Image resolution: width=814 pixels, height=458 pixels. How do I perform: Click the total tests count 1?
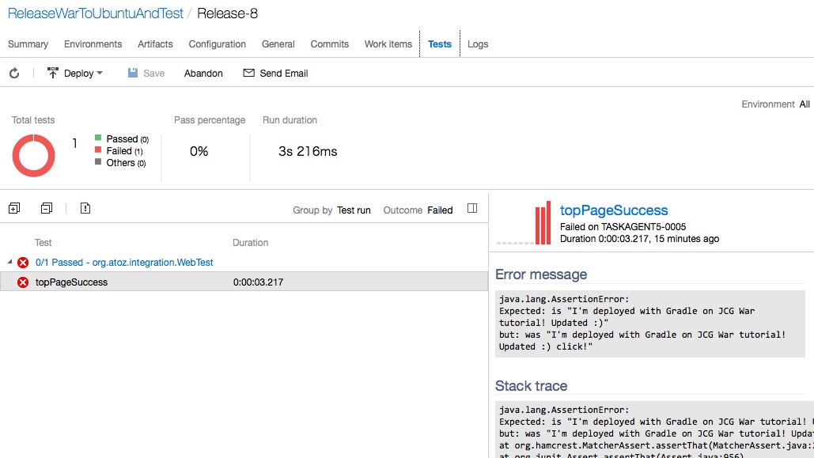(x=74, y=143)
